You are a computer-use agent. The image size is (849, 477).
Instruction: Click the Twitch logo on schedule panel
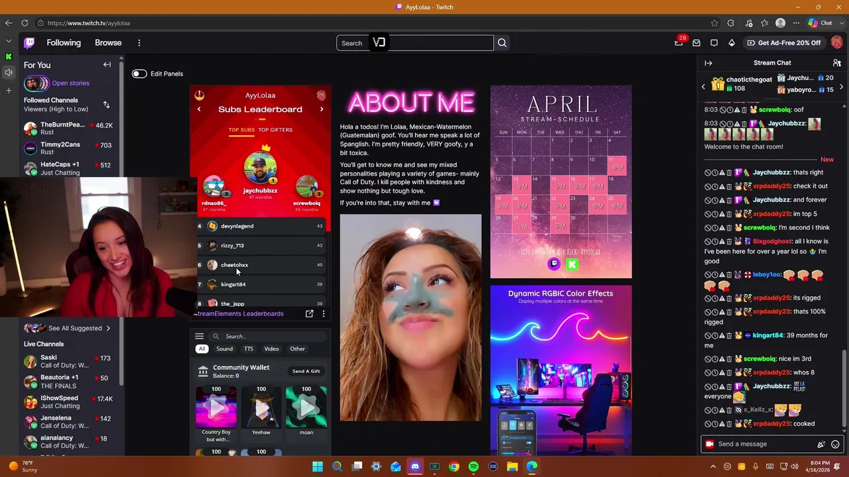click(x=555, y=264)
